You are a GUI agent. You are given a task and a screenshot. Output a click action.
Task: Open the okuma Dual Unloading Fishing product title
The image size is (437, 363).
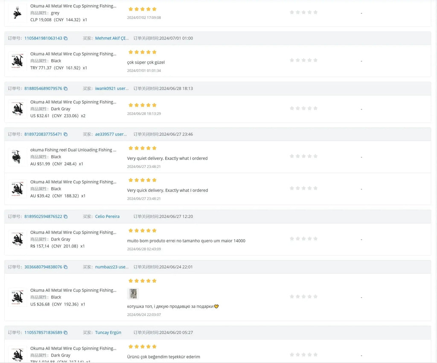[73, 150]
